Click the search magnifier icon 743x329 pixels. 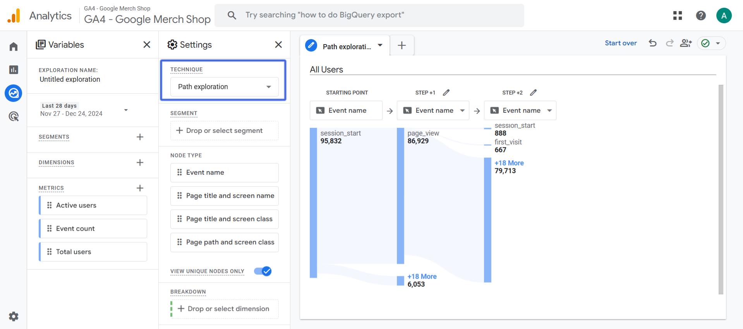click(x=232, y=15)
